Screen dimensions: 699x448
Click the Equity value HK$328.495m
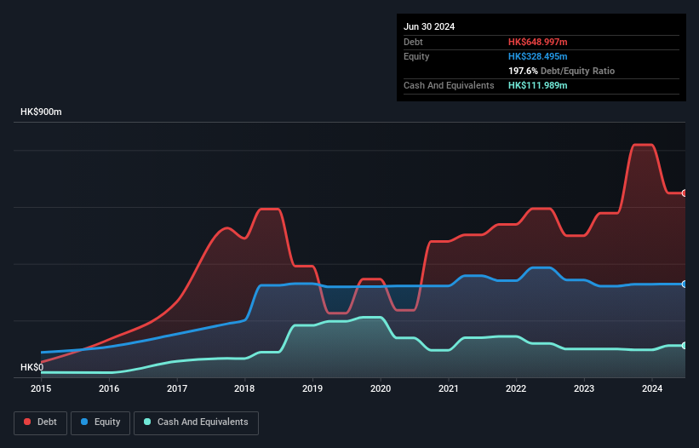pos(537,56)
